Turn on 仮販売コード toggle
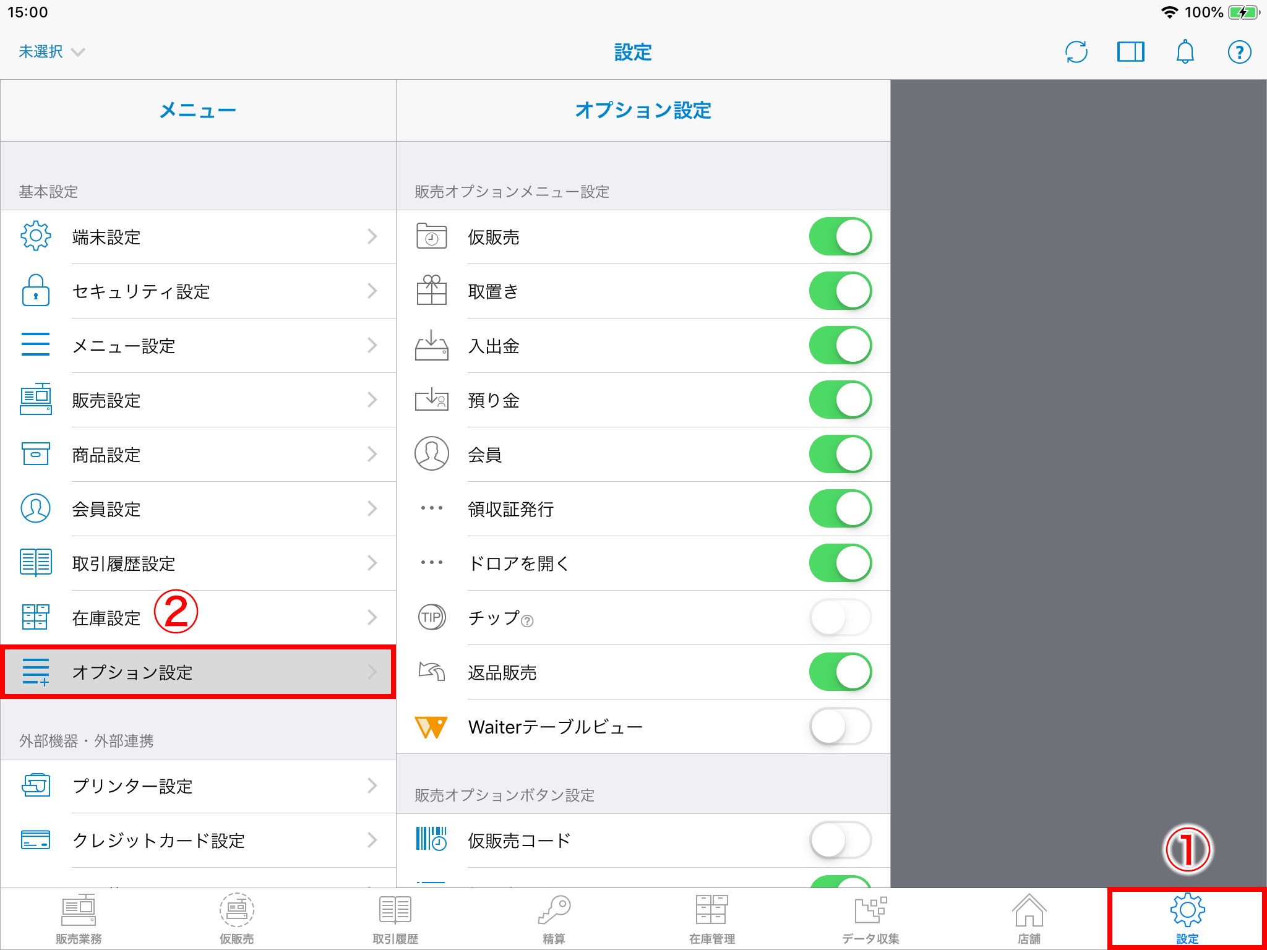 point(840,840)
